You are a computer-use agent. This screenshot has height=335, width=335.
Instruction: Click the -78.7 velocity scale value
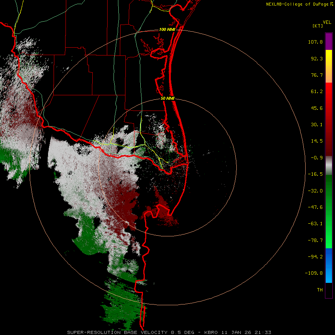315,240
